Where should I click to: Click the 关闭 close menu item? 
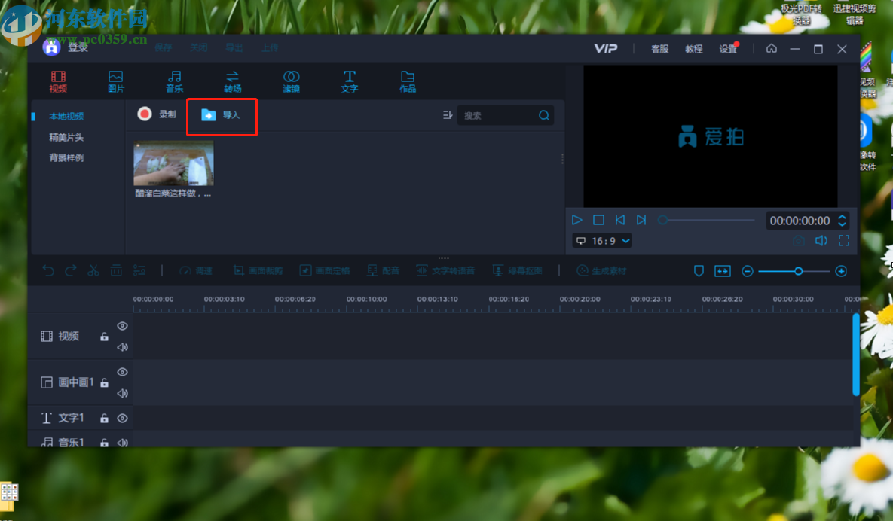coord(199,47)
